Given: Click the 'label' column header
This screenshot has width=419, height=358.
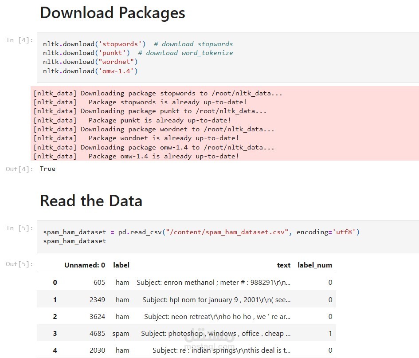Looking at the screenshot, I should point(121,265).
